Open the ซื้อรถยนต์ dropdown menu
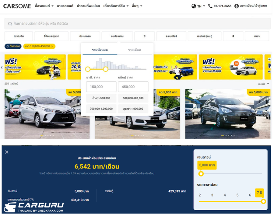Screen dimensions: 274x216 point(44,6)
